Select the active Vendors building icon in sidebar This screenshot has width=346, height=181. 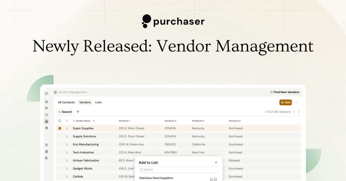(x=46, y=121)
